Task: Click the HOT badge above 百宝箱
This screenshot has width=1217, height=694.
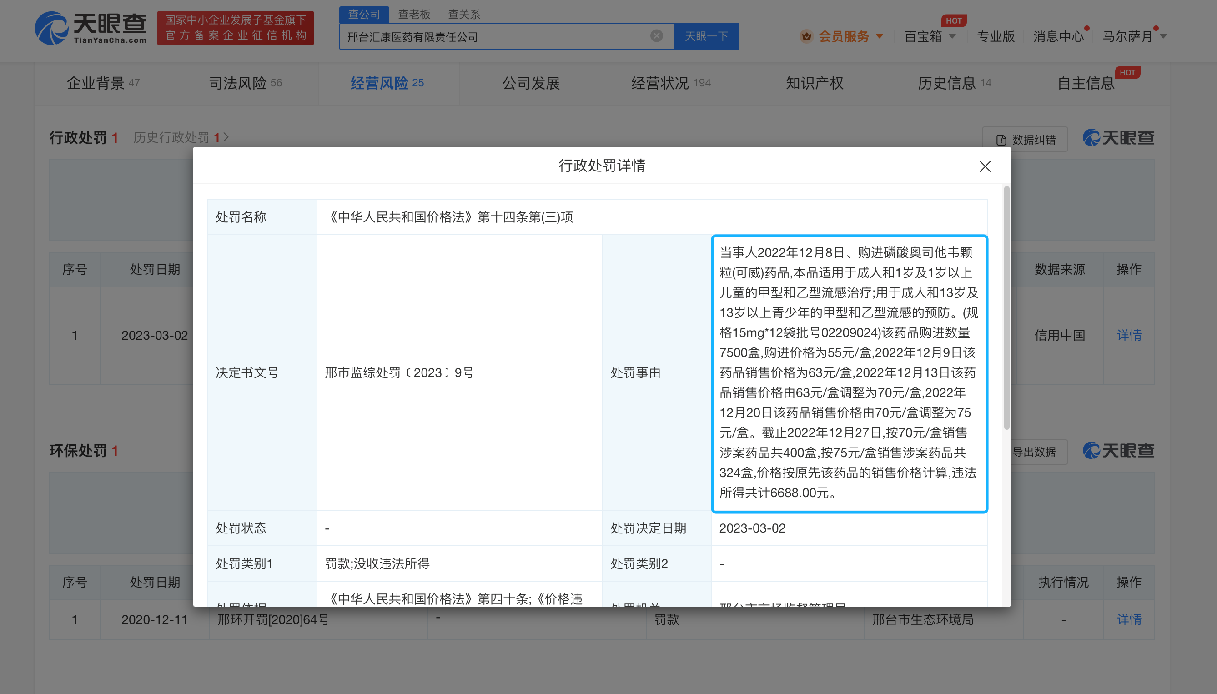Action: 953,20
